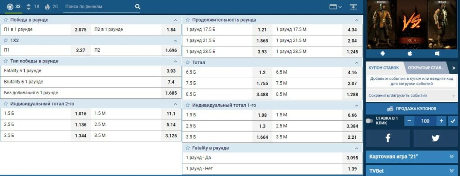Favorite the Тип победы в раунде star

tap(6, 61)
